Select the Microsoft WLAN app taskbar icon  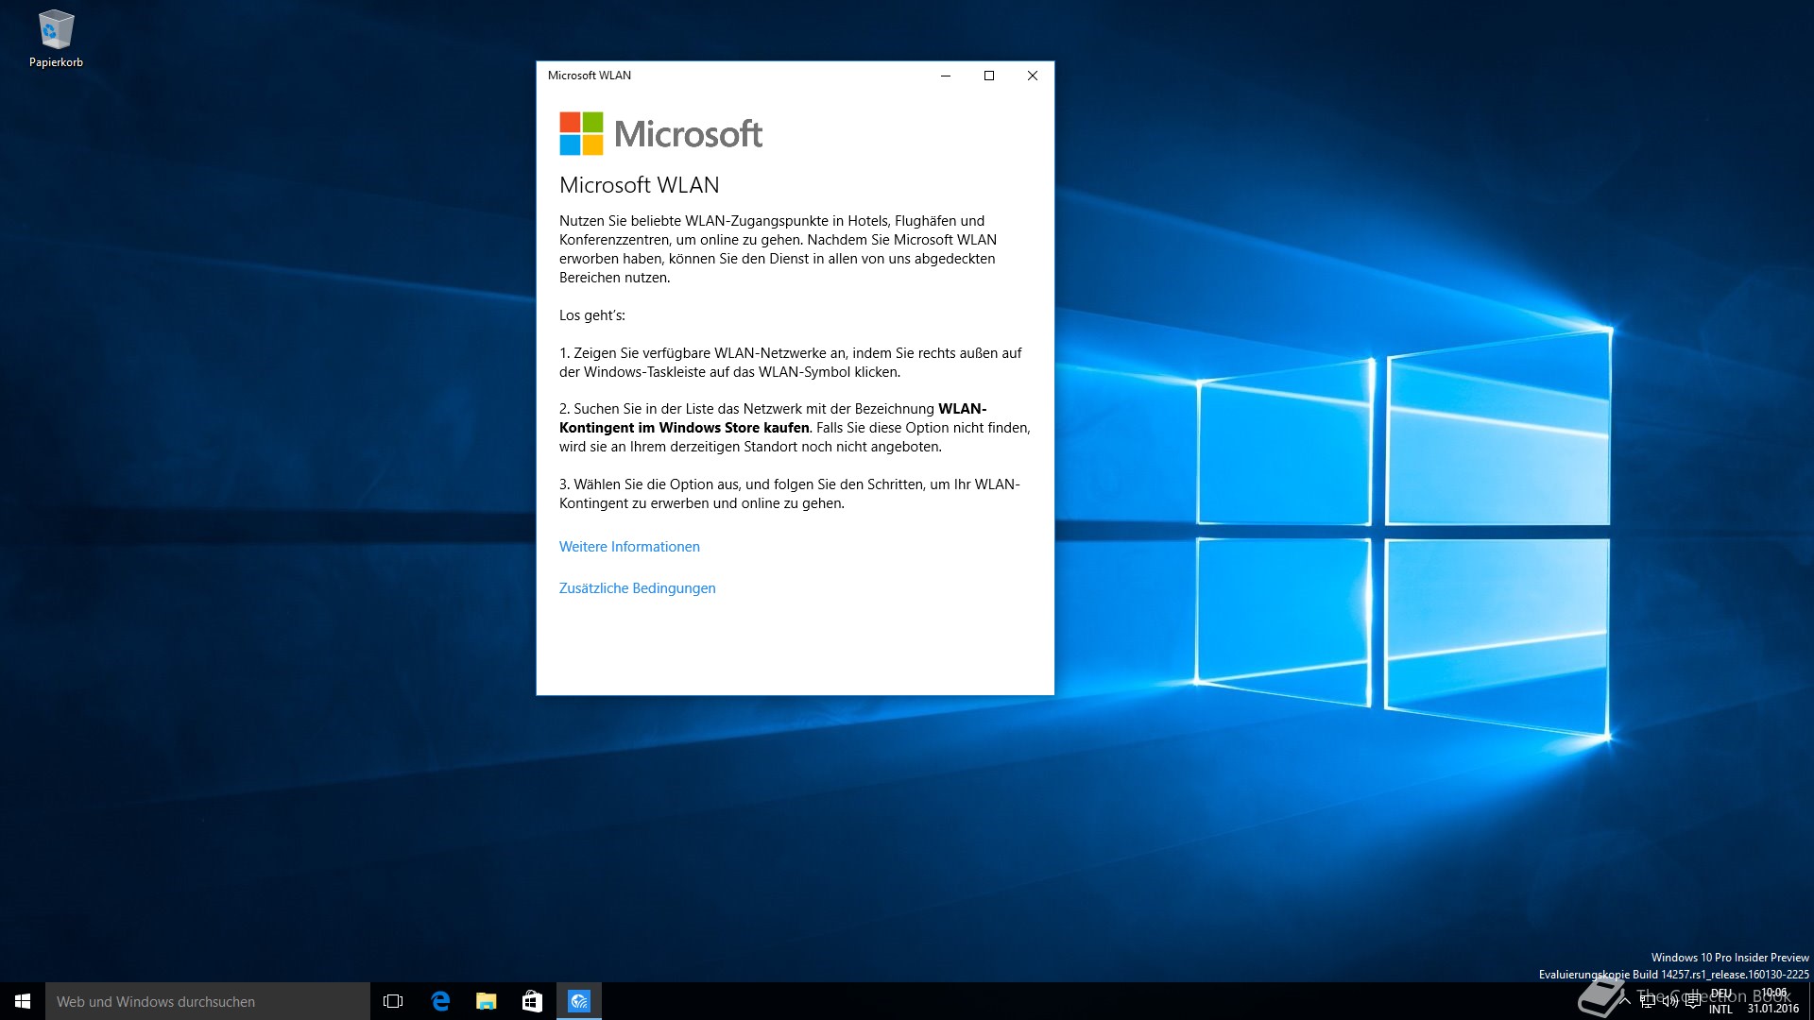point(579,1001)
